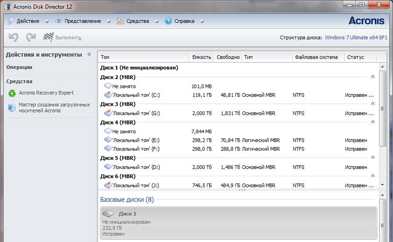393x242 pixels.
Task: Click volume icon of Локальный том (J:)
Action: (108, 185)
